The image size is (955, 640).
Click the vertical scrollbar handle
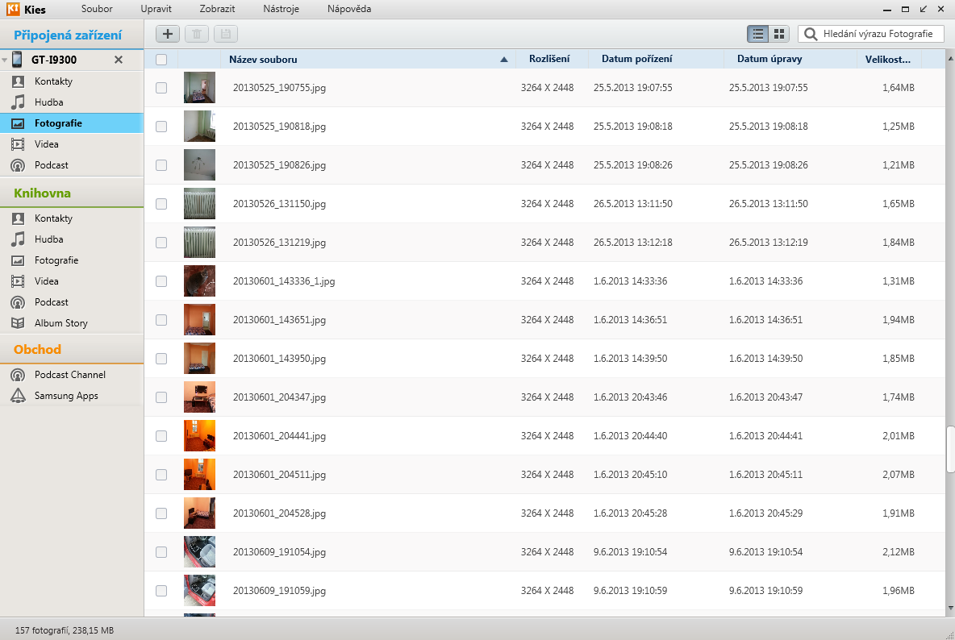pos(950,450)
